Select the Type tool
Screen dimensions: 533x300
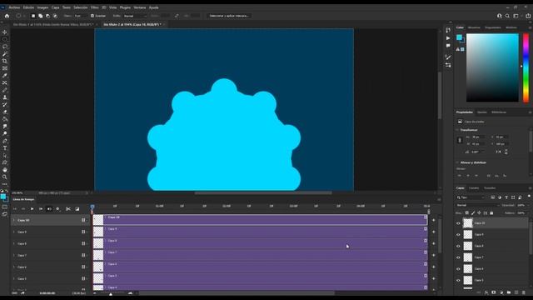(x=5, y=148)
